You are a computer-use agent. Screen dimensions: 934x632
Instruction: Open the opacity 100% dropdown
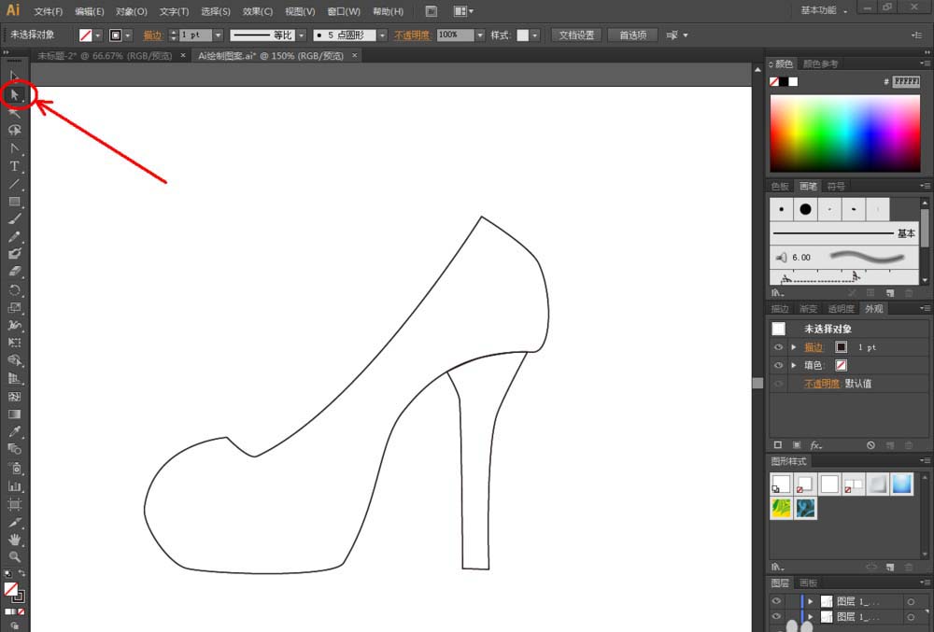click(x=480, y=35)
